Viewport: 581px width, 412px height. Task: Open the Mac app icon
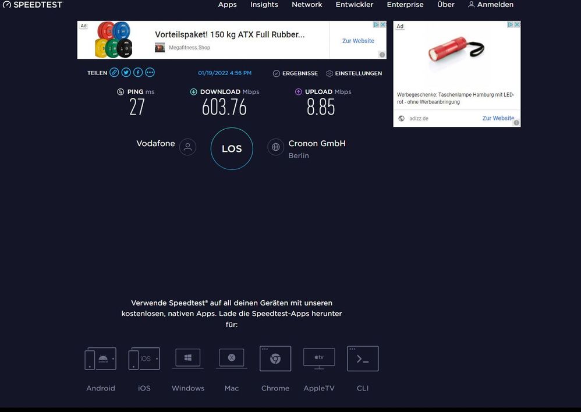click(x=232, y=358)
